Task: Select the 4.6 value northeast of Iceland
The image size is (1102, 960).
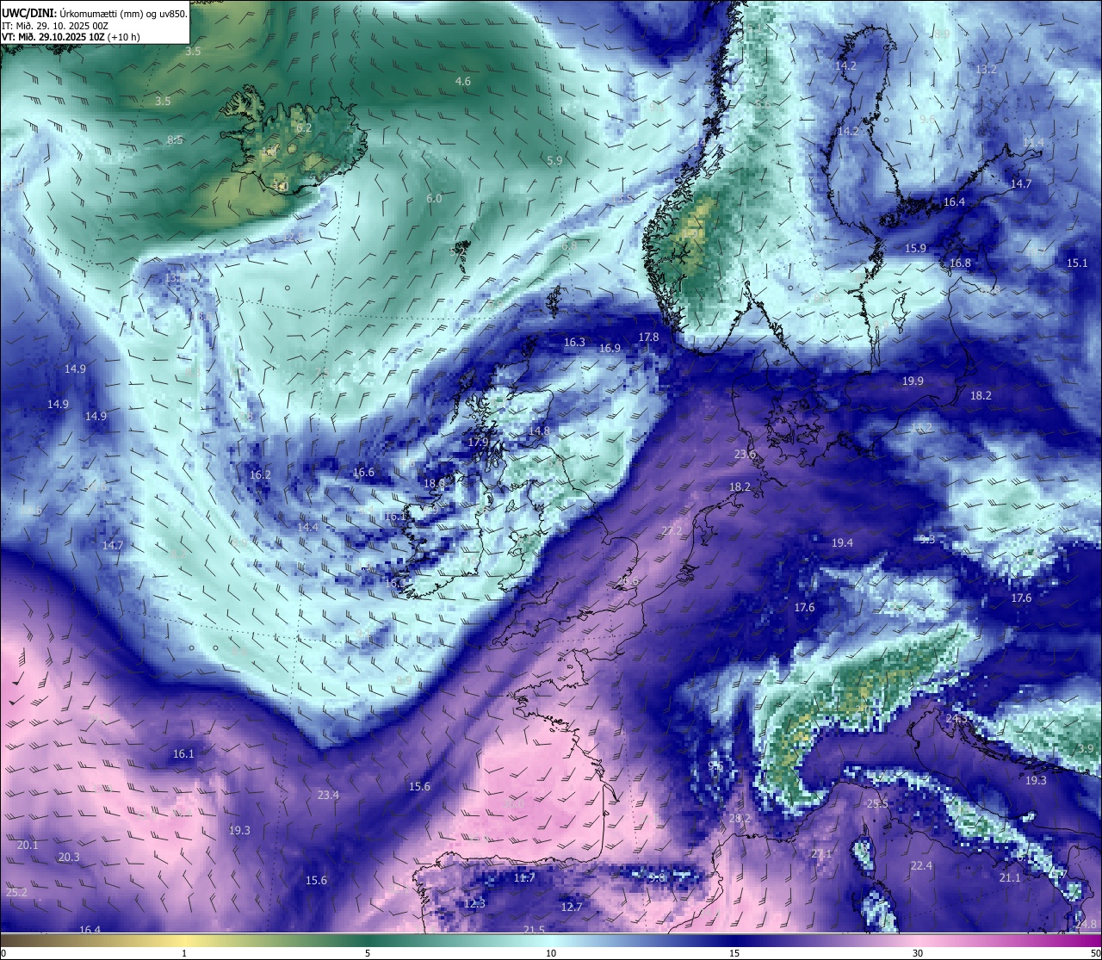Action: tap(463, 82)
